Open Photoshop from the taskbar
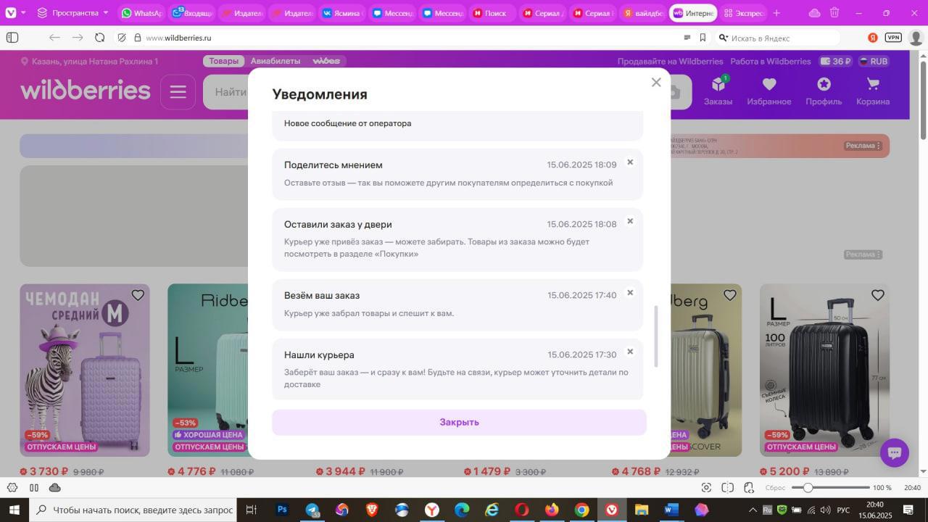 click(282, 510)
